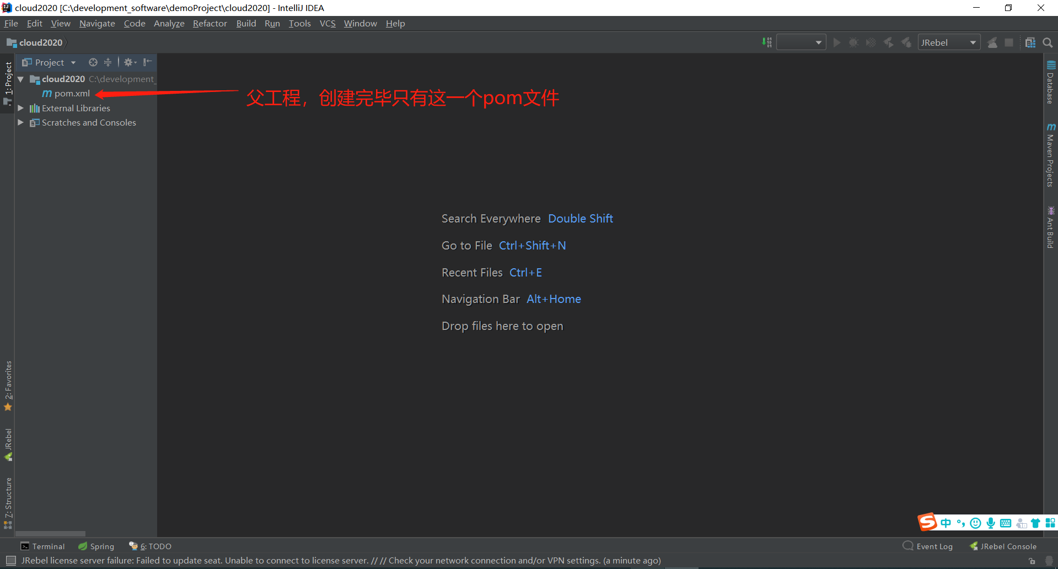Collapse the cloud2020 root folder arrow
This screenshot has width=1058, height=569.
21,79
